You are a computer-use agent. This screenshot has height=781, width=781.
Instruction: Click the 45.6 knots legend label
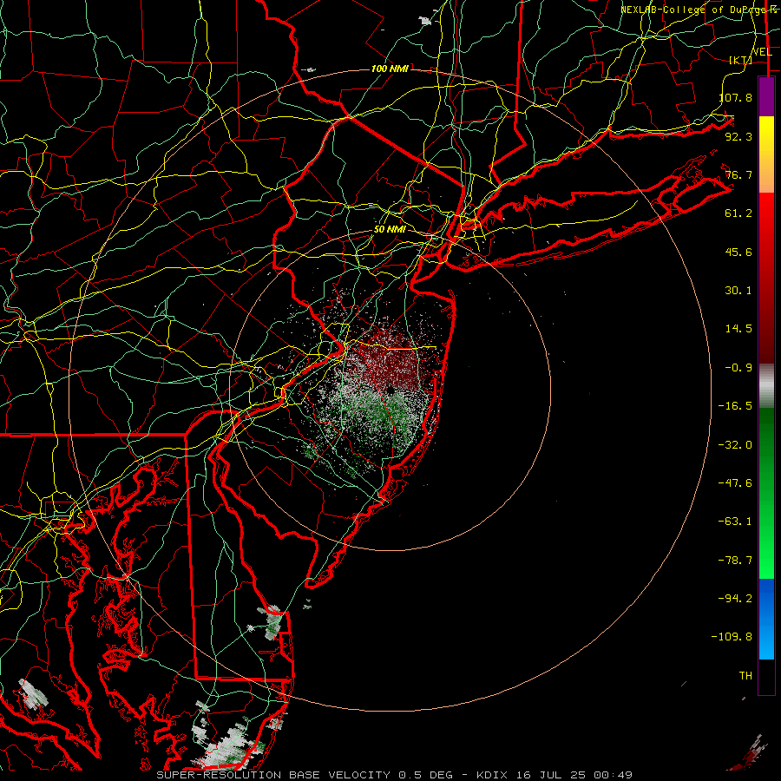point(738,252)
